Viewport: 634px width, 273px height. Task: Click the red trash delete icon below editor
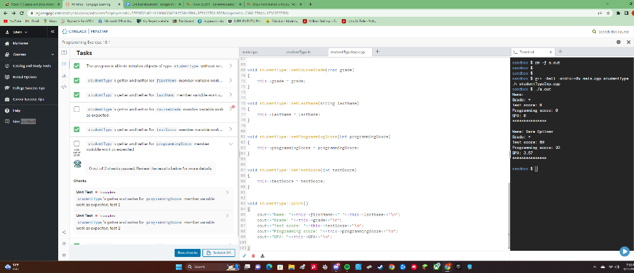coord(254,254)
